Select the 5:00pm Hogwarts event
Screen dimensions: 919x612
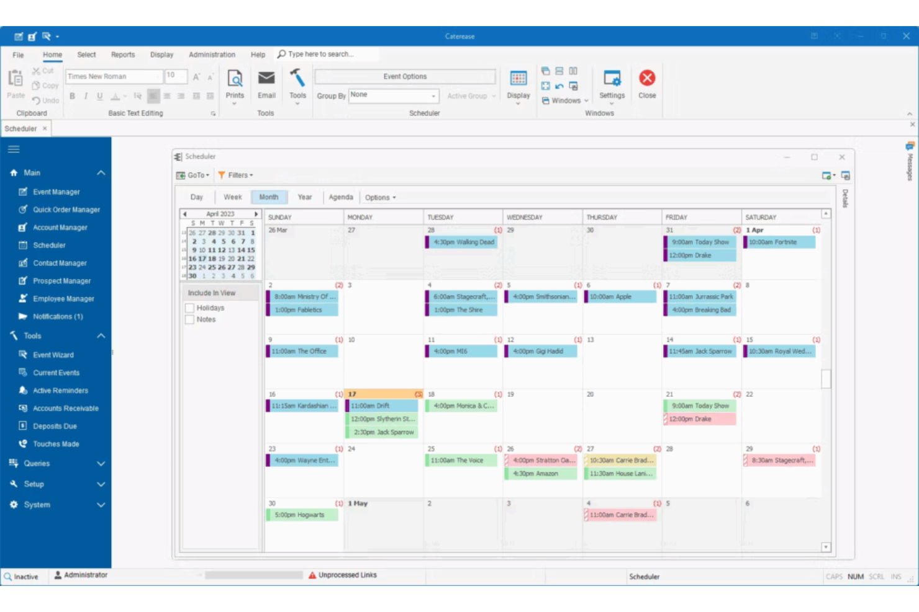click(x=302, y=515)
